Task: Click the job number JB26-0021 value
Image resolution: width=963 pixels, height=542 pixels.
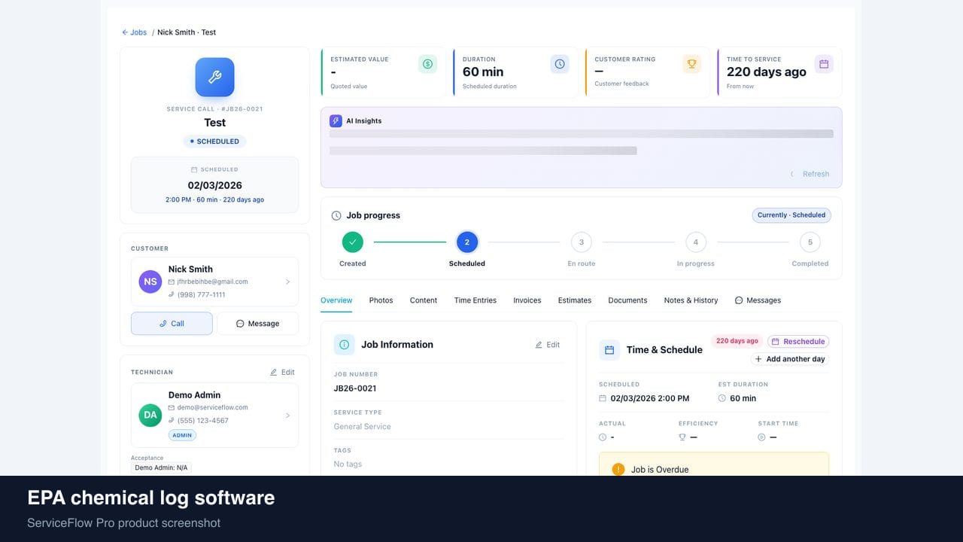Action: click(x=355, y=388)
